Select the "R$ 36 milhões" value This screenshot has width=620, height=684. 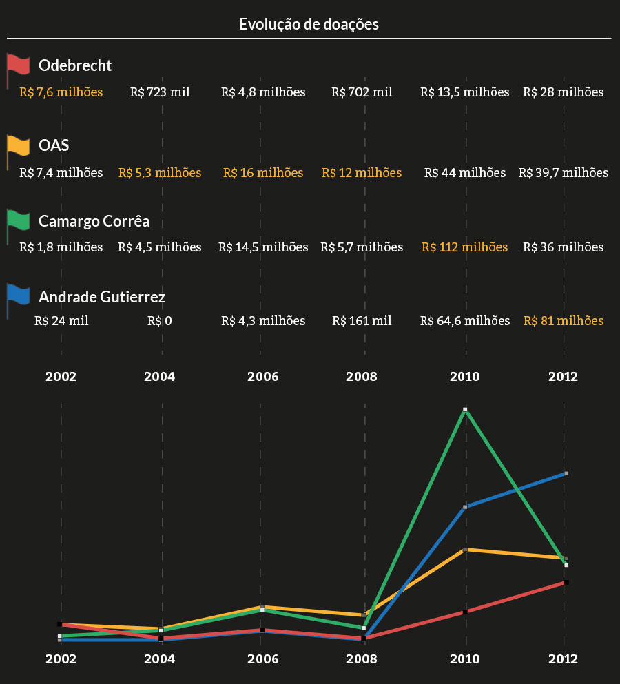tap(564, 247)
